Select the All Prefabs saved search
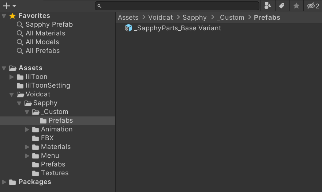Viewport: 322px width, 192px height. point(42,51)
